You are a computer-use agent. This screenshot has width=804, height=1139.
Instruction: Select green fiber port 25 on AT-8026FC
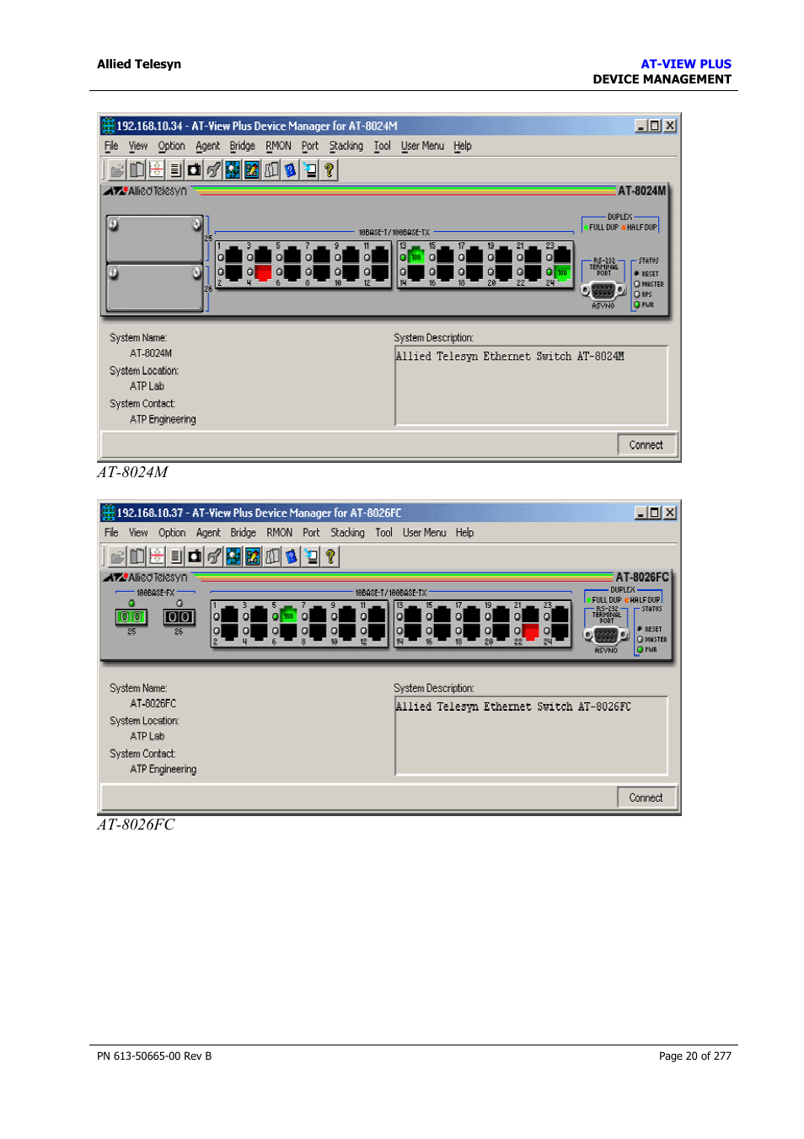[x=131, y=617]
